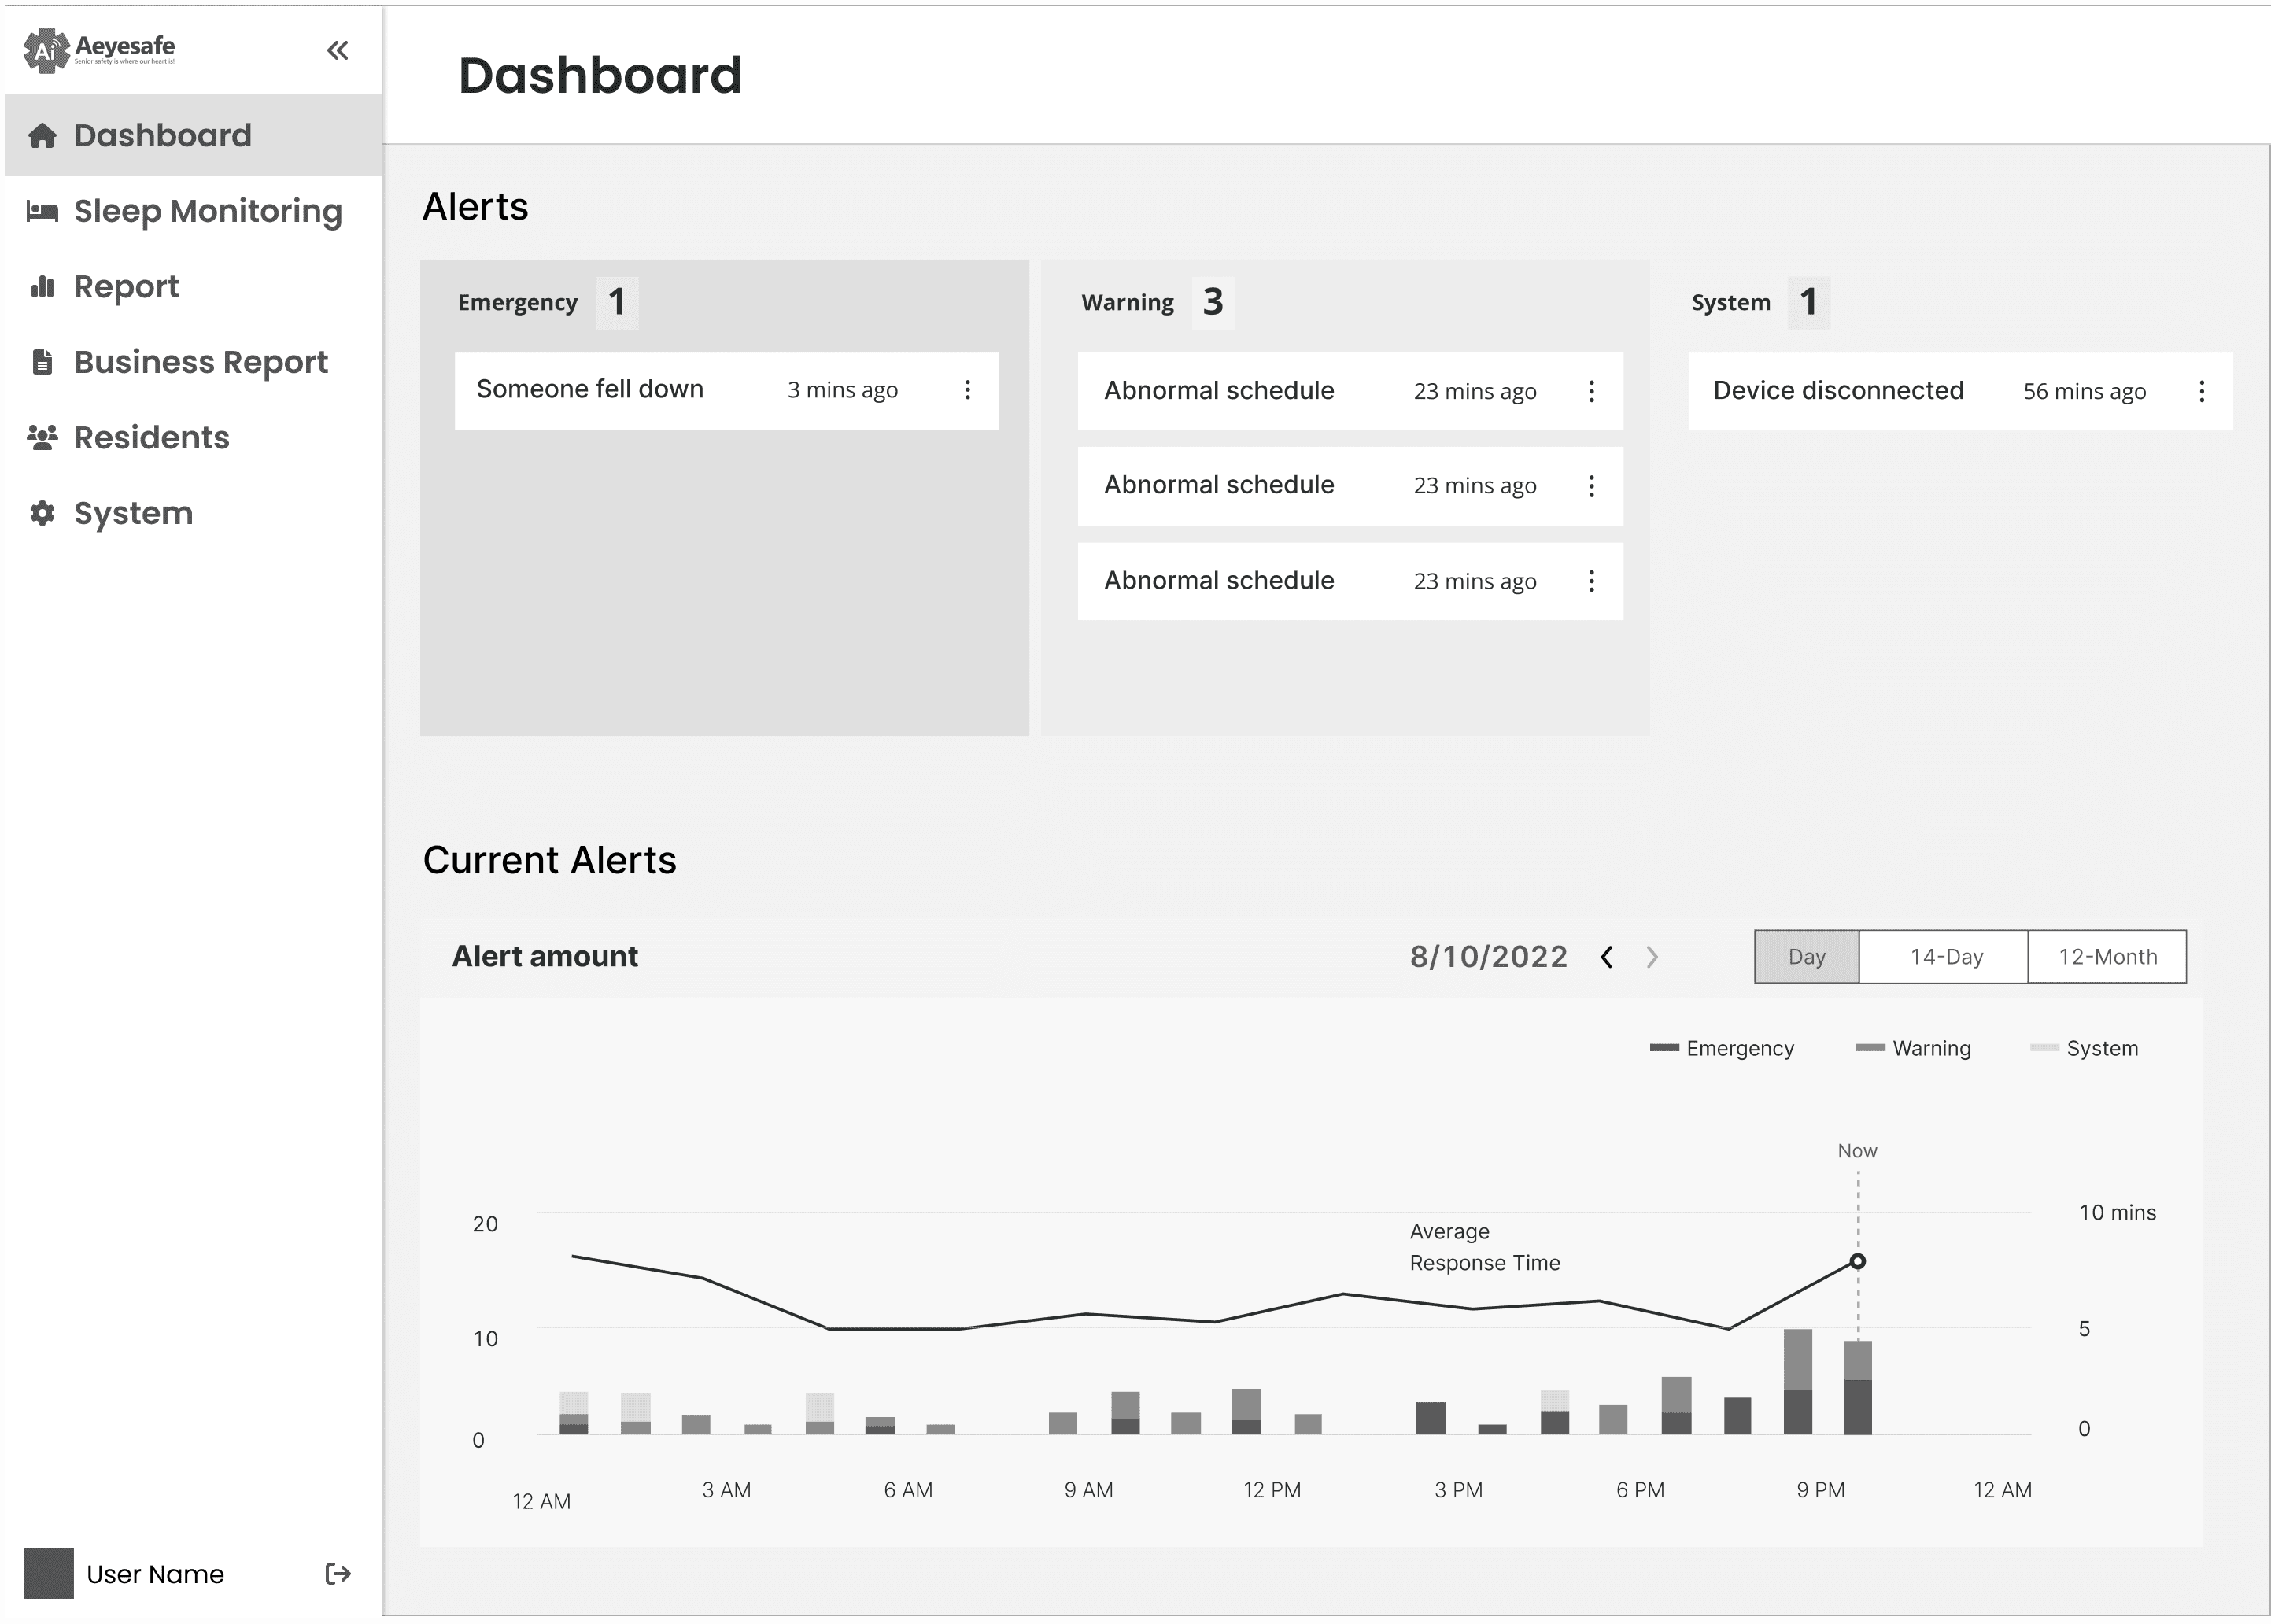Click the Emergency count badge
The height and width of the screenshot is (1624, 2271).
click(x=617, y=302)
